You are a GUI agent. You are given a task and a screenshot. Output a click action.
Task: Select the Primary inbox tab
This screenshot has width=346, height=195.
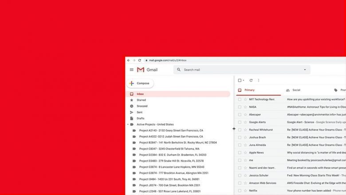point(249,90)
